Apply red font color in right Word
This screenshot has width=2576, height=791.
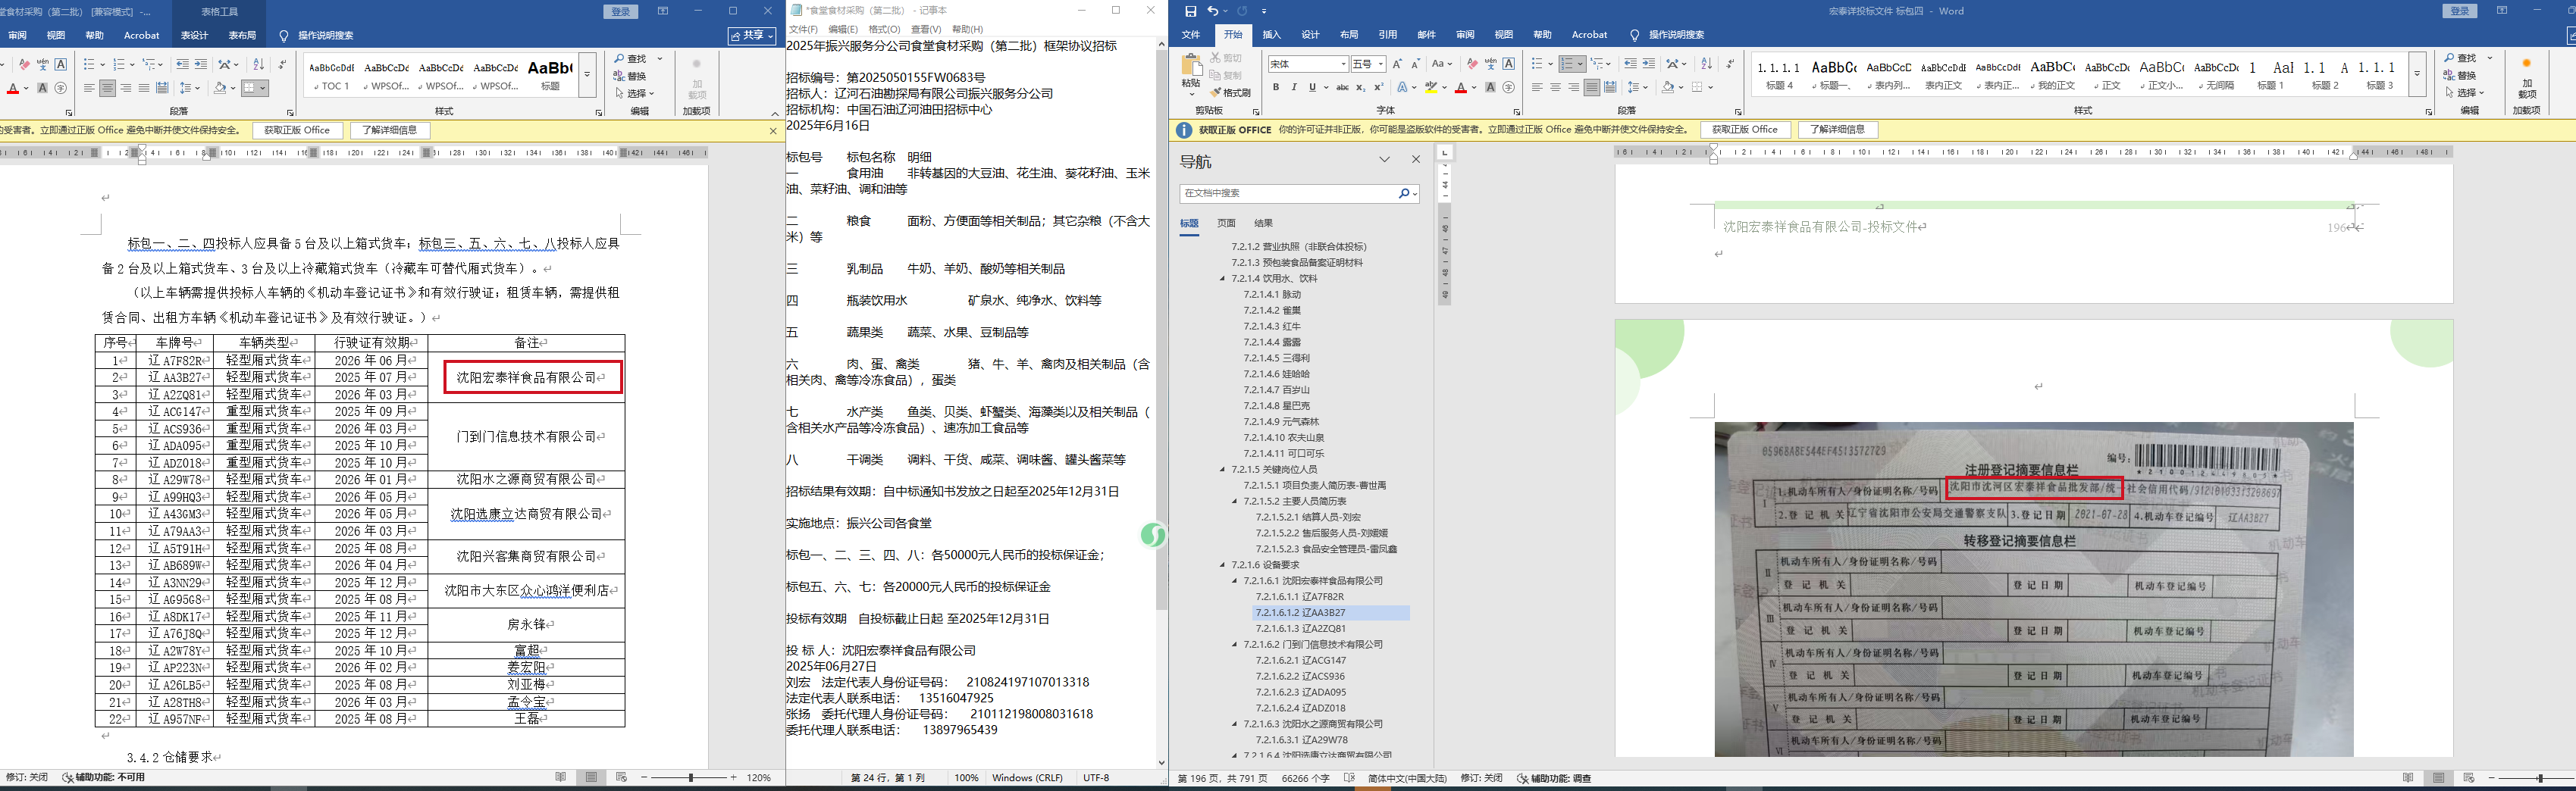coord(1461,88)
